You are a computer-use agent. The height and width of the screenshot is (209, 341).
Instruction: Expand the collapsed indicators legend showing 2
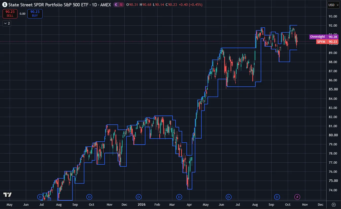(x=7, y=23)
